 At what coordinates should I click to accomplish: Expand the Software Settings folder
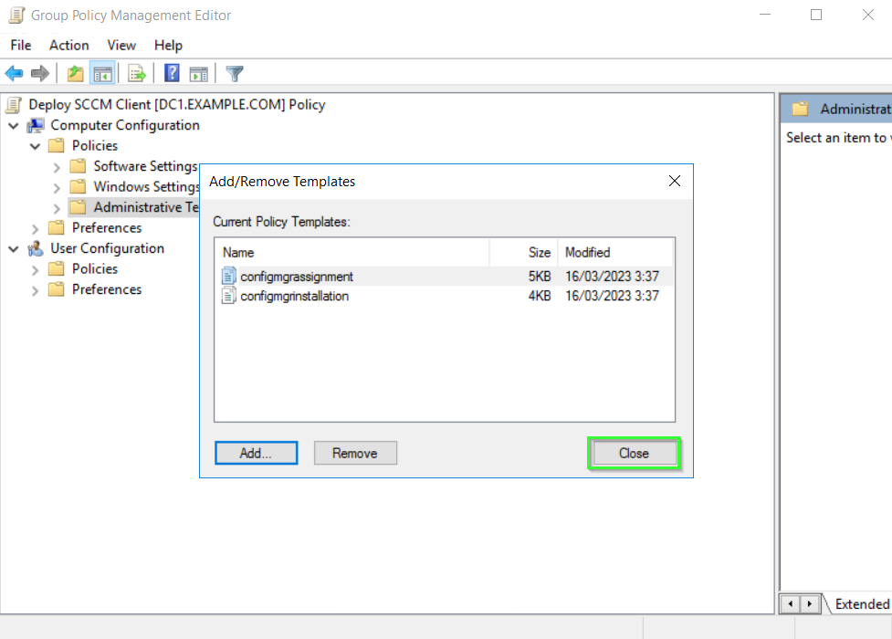click(x=57, y=167)
